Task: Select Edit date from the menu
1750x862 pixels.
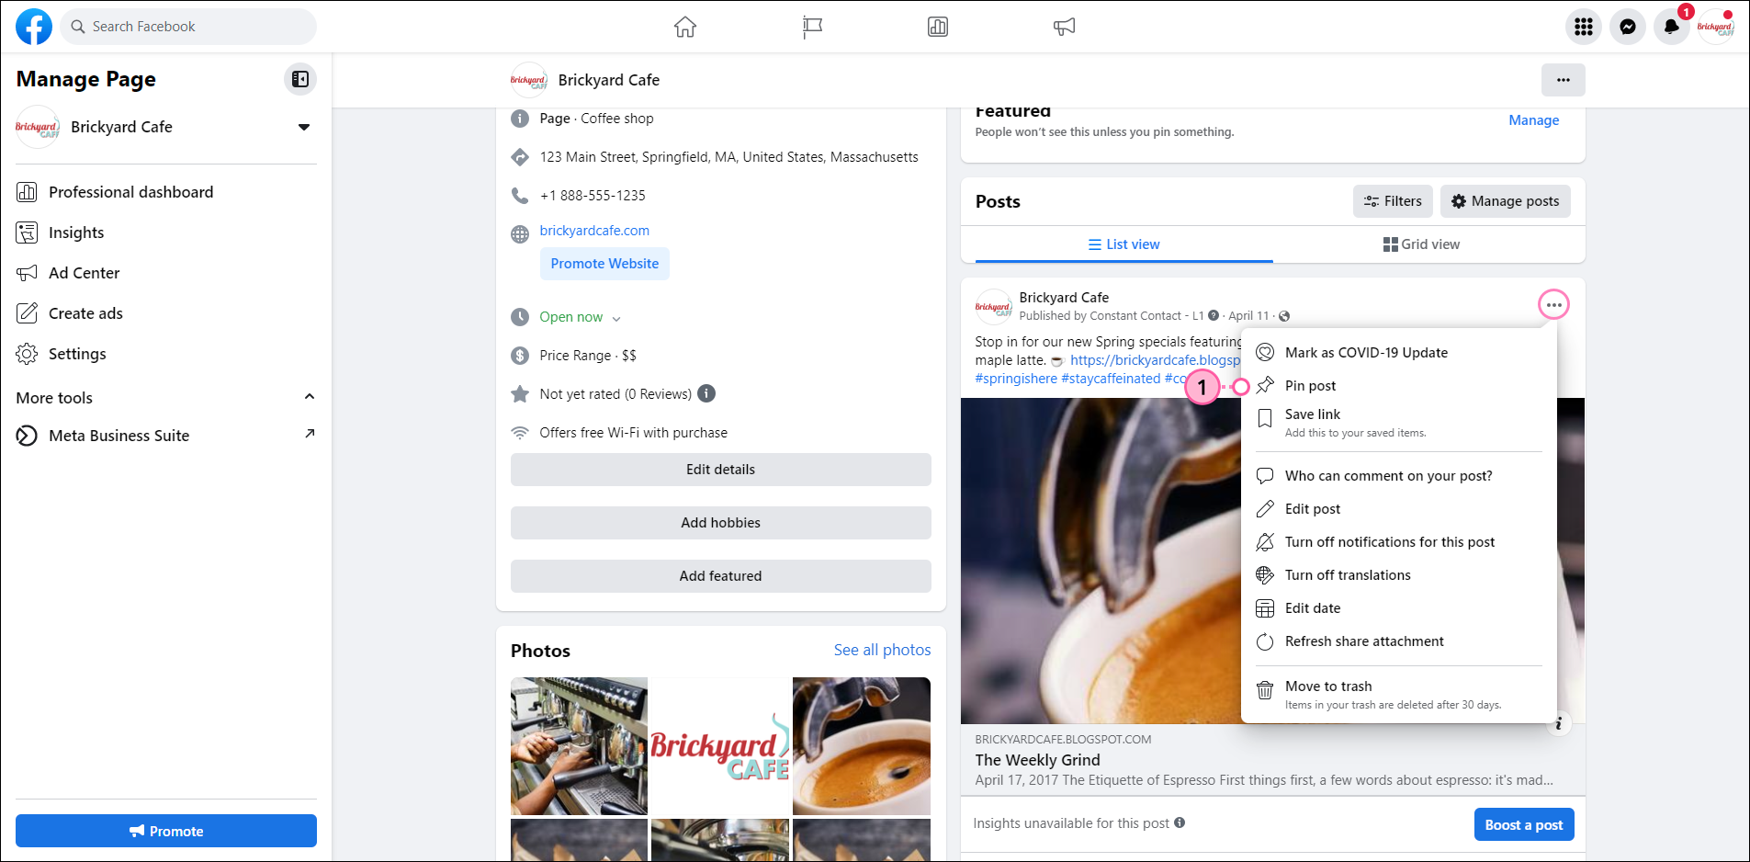Action: pos(1398,608)
